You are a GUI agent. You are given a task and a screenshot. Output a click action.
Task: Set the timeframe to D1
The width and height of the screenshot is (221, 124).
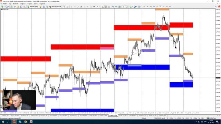pos(164,7)
